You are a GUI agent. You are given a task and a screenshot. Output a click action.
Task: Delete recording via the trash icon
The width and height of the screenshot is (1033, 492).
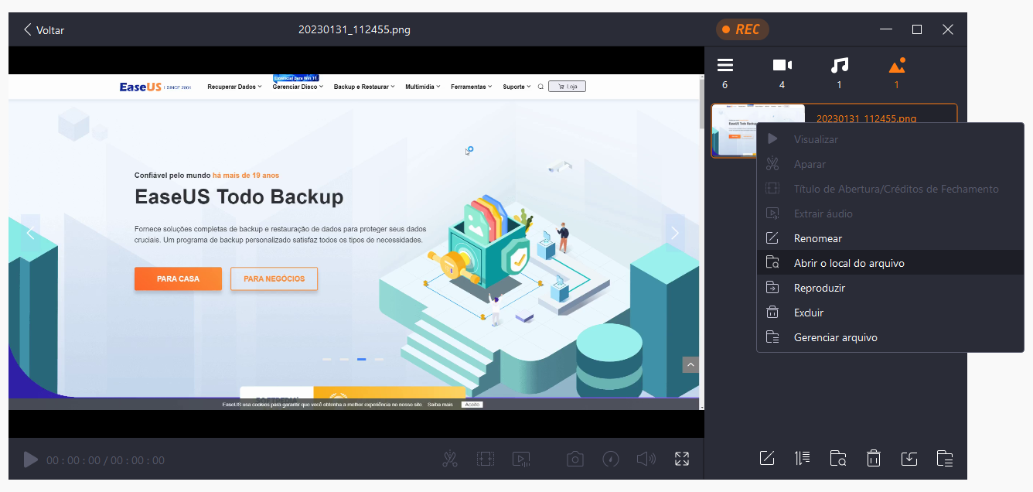click(x=874, y=458)
